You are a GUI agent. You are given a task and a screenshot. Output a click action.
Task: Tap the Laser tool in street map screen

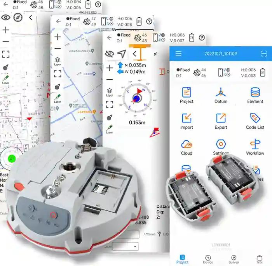[x=58, y=98]
